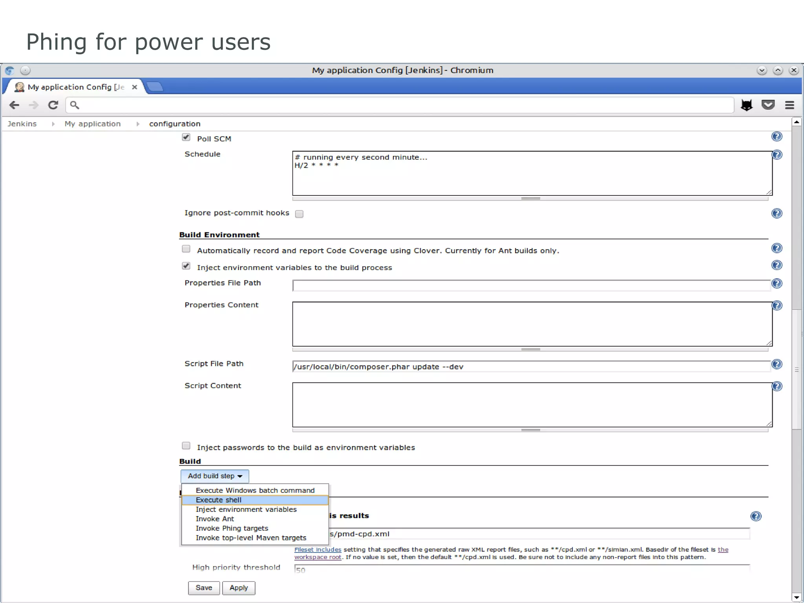This screenshot has width=804, height=603.
Task: Choose Inject environment variables build step
Action: click(255, 509)
